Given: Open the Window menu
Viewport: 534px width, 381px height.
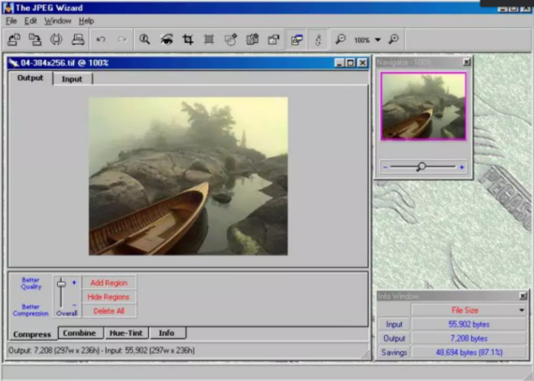Looking at the screenshot, I should (57, 22).
